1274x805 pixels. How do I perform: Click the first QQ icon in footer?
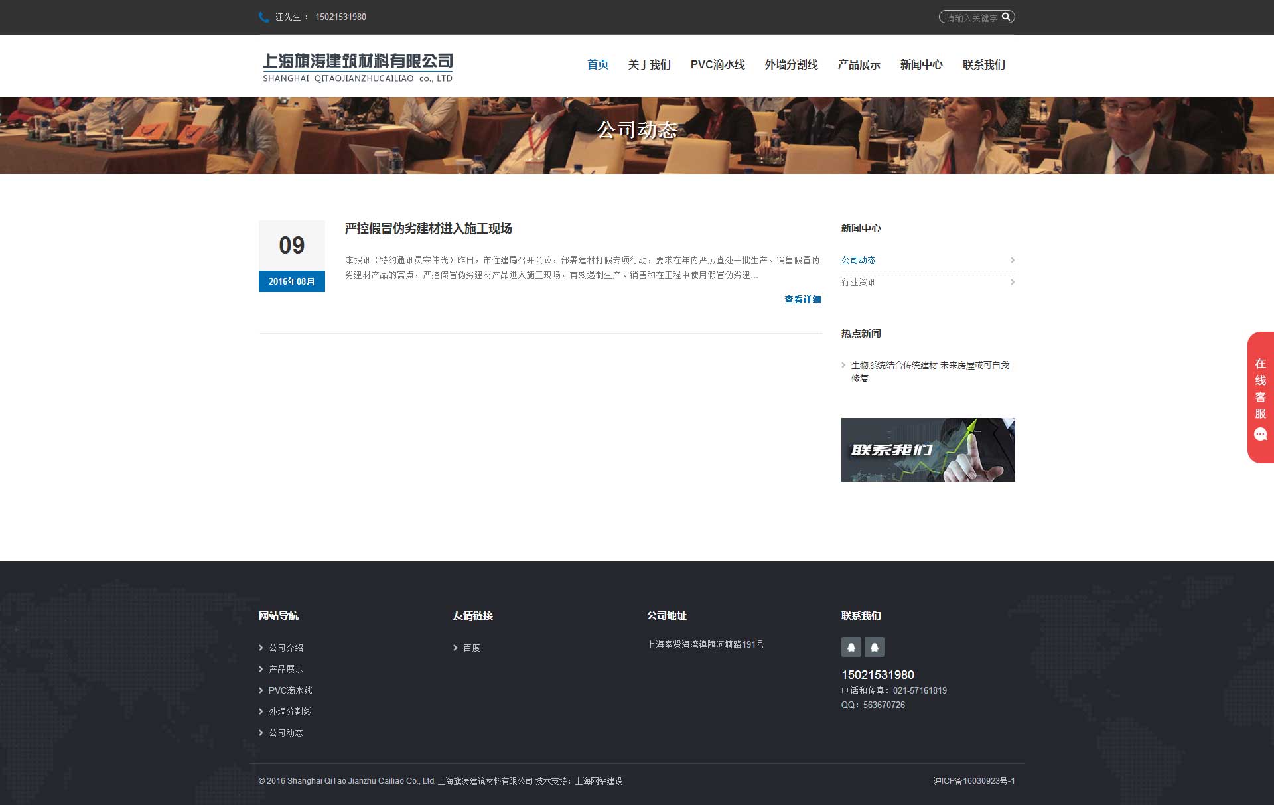(x=851, y=647)
